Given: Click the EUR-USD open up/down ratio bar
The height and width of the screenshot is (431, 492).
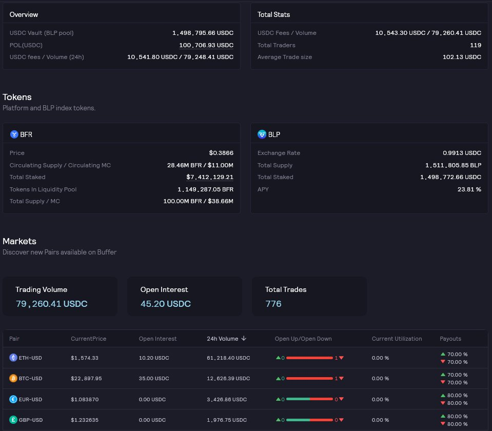Looking at the screenshot, I should coord(309,399).
